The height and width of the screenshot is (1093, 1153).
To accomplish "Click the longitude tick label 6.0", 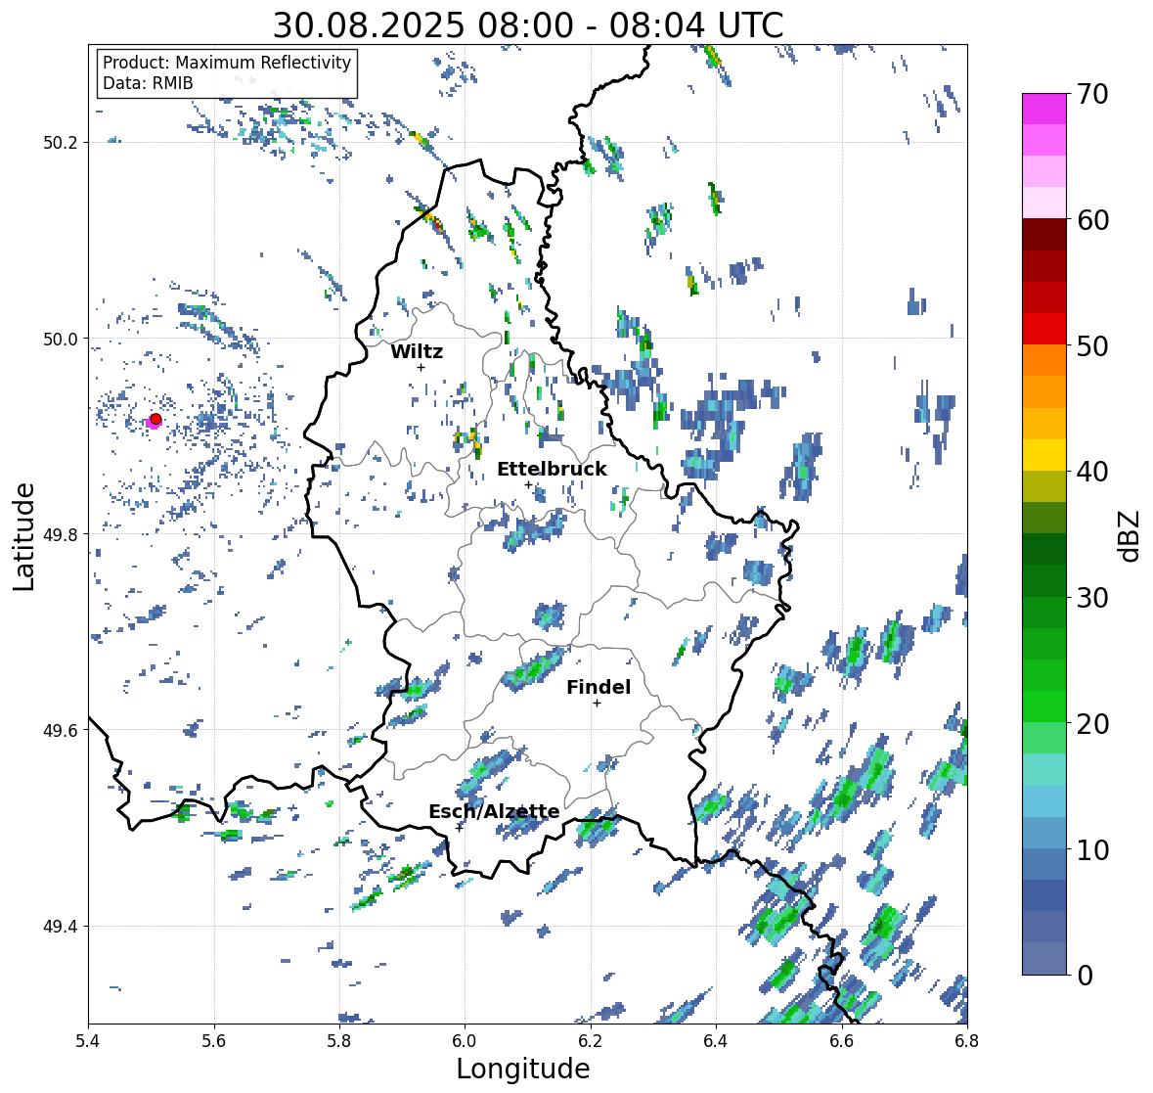I will (x=465, y=1041).
